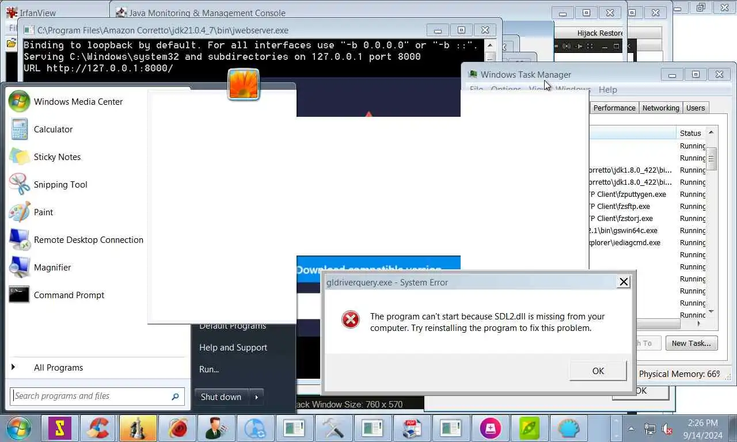Click the IrfanView title bar icon
The image size is (737, 442).
(12, 12)
